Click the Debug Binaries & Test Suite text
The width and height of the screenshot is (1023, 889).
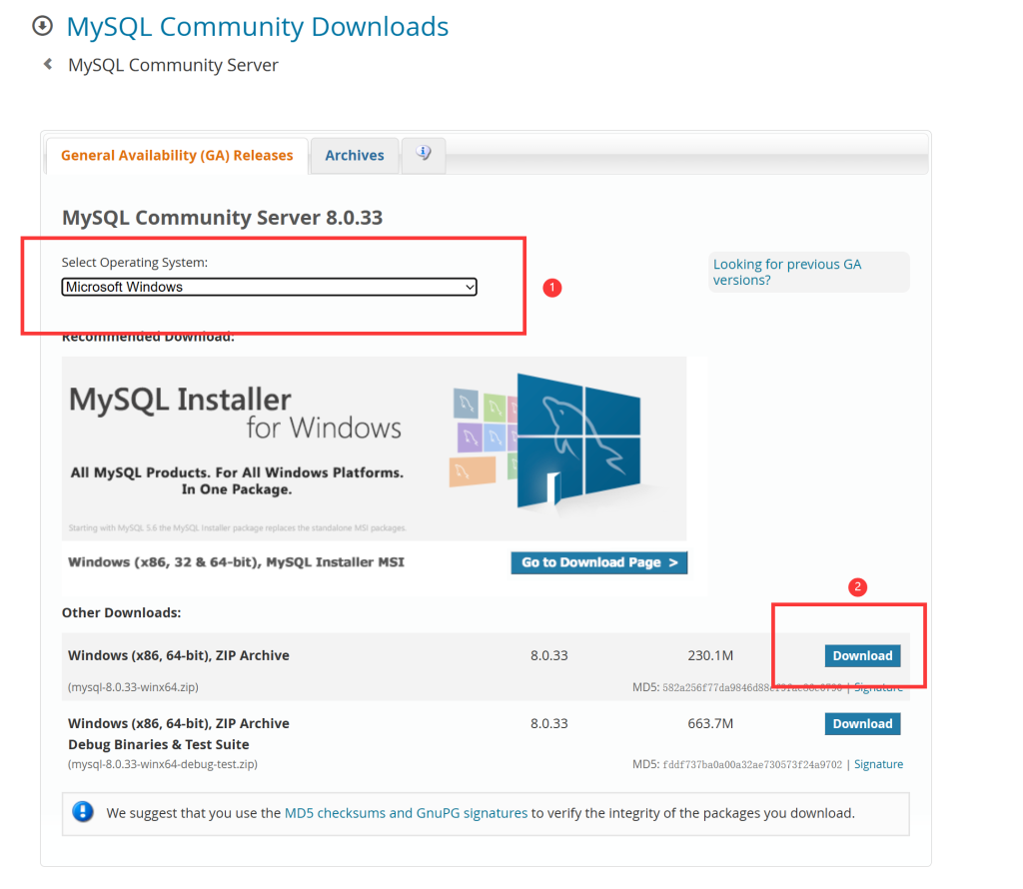pyautogui.click(x=159, y=744)
